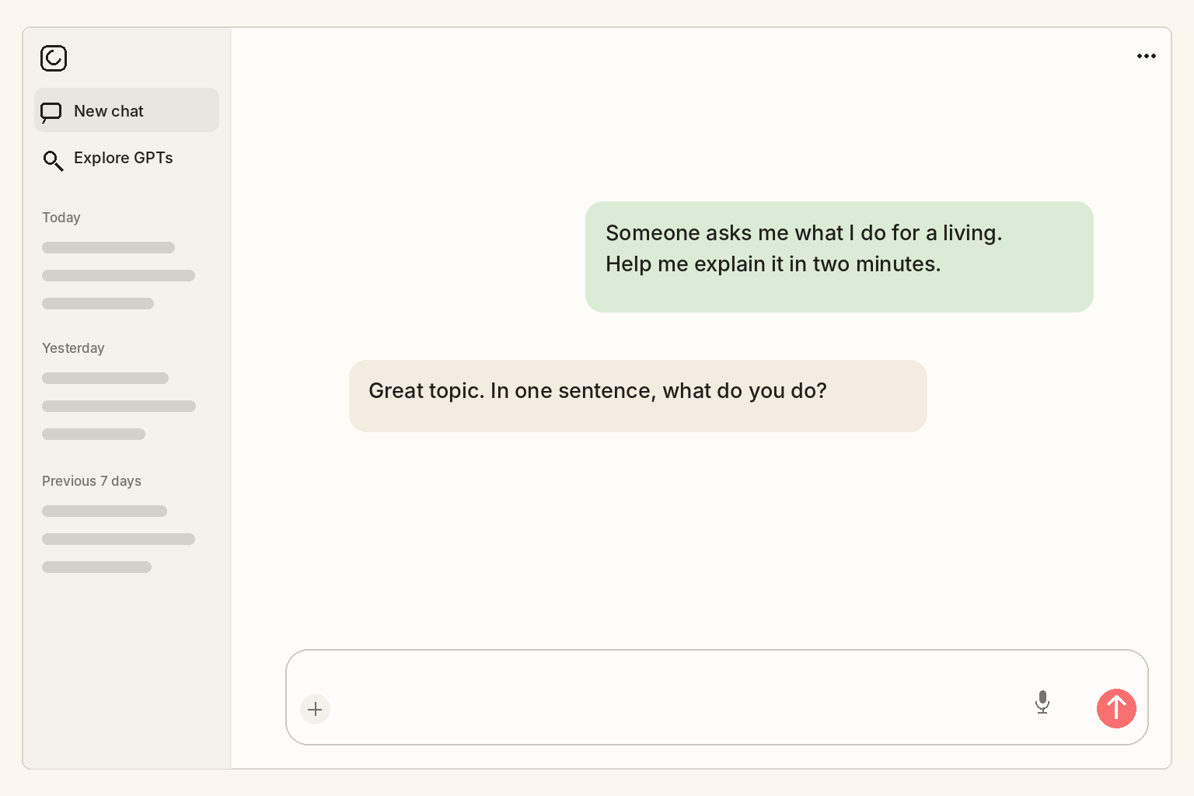Click the Explore GPTs magnifier icon
This screenshot has width=1194, height=796.
pyautogui.click(x=53, y=160)
